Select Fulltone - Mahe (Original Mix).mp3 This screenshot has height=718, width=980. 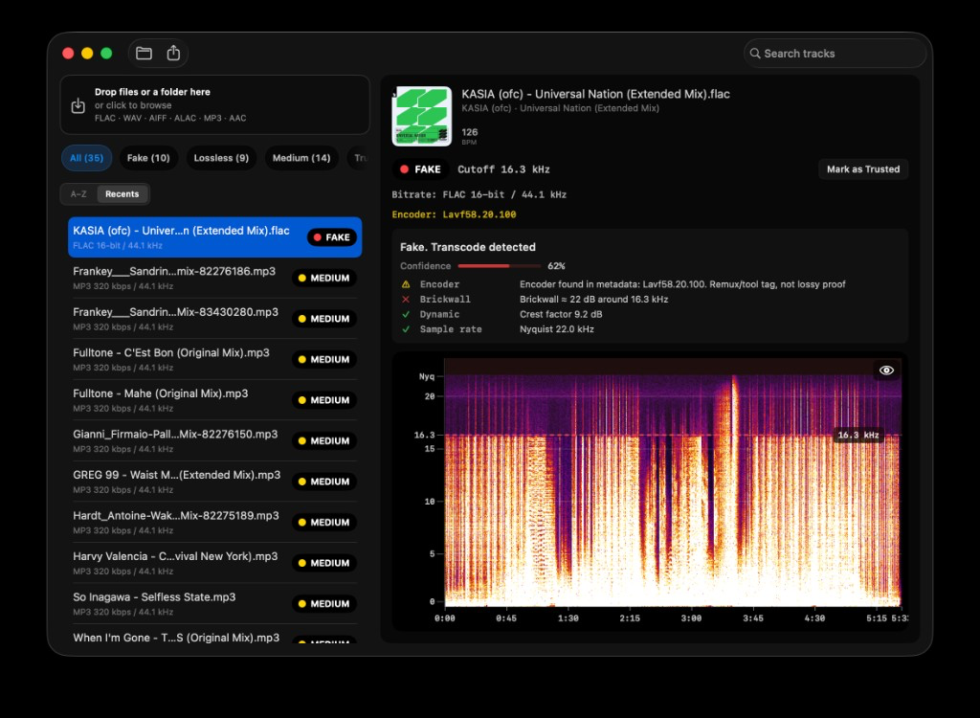tap(215, 399)
